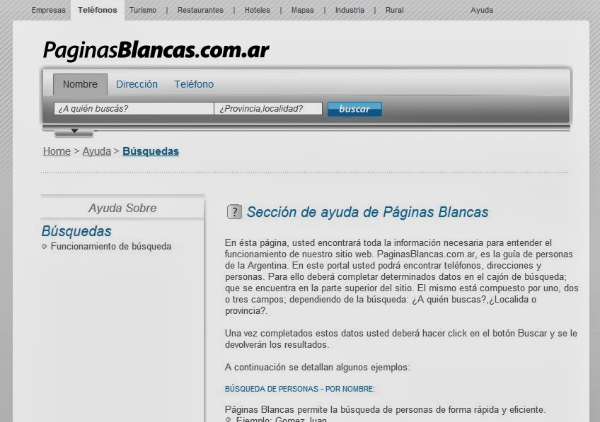
Task: Select the Nombre search tab
Action: (80, 84)
